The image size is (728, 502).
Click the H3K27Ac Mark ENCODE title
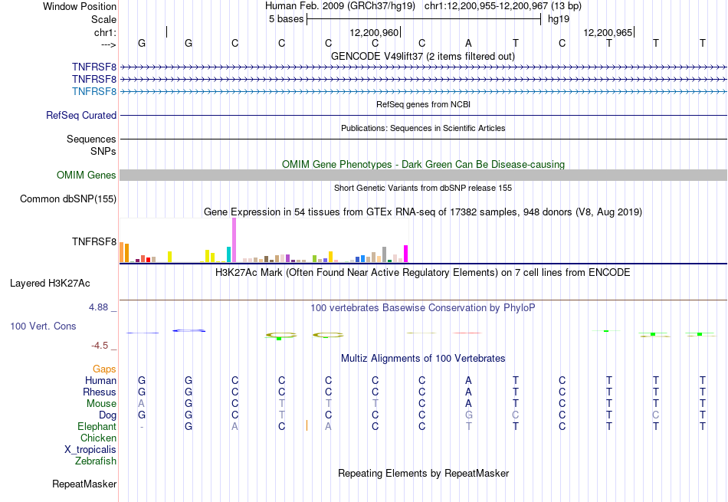pyautogui.click(x=423, y=272)
